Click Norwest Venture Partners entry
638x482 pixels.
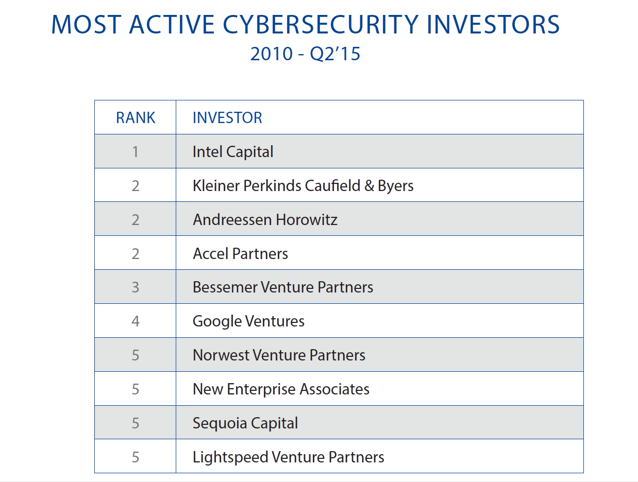click(279, 355)
